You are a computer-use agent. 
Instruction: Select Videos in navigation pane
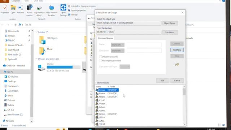10,105
